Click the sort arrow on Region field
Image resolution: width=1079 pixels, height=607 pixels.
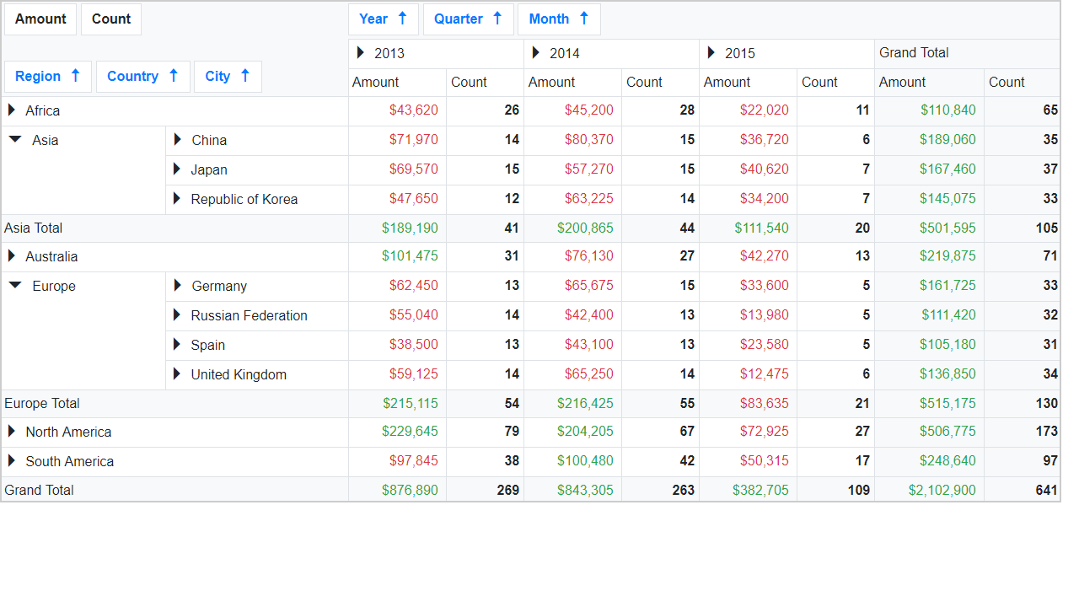[x=75, y=76]
